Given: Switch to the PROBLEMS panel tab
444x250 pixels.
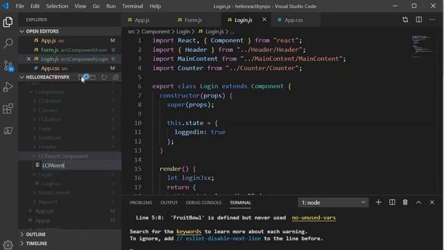Looking at the screenshot, I should 141,203.
